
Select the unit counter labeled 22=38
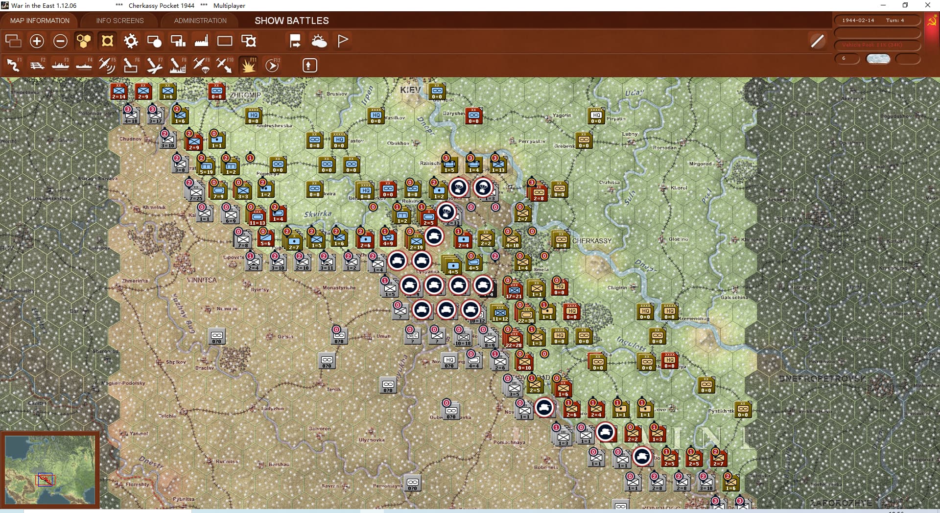pos(525,314)
